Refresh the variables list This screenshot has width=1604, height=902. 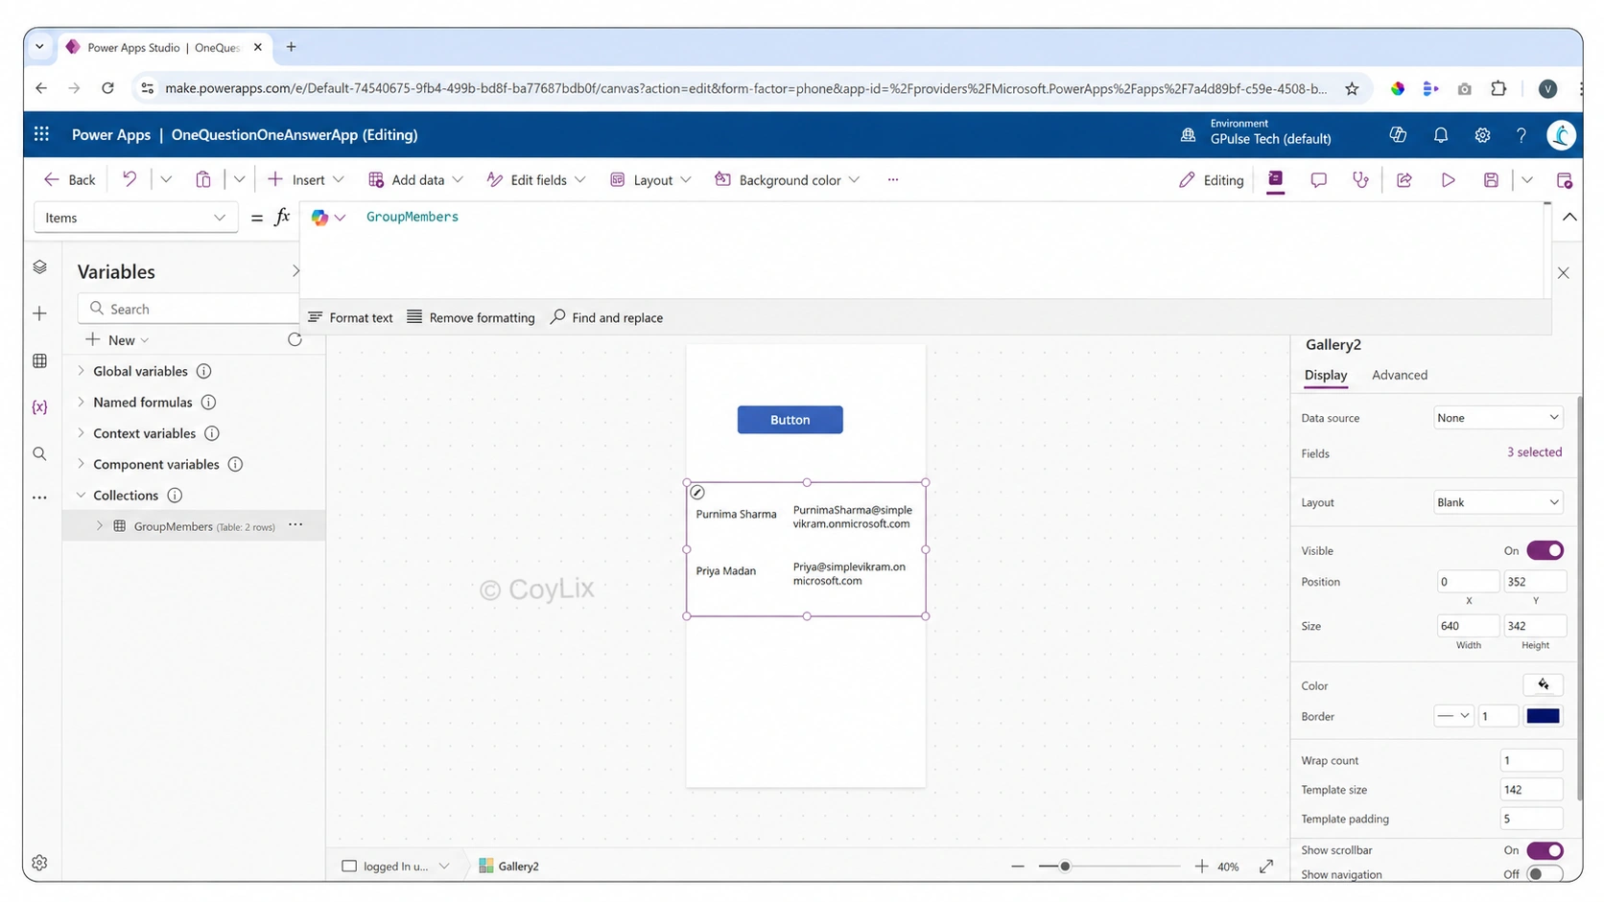pyautogui.click(x=295, y=339)
